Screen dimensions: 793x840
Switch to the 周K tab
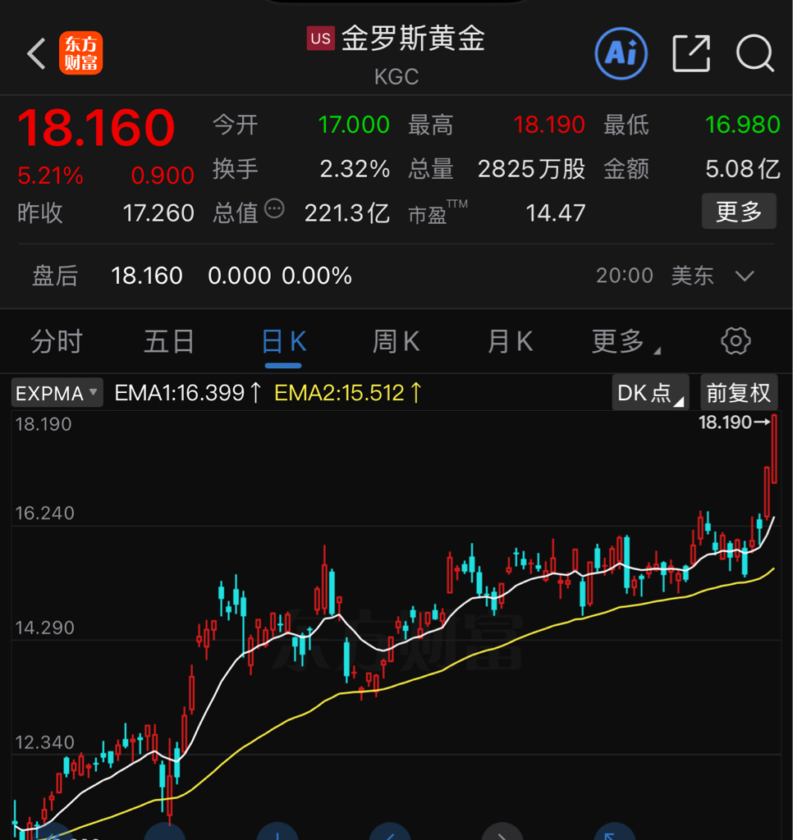[x=396, y=341]
